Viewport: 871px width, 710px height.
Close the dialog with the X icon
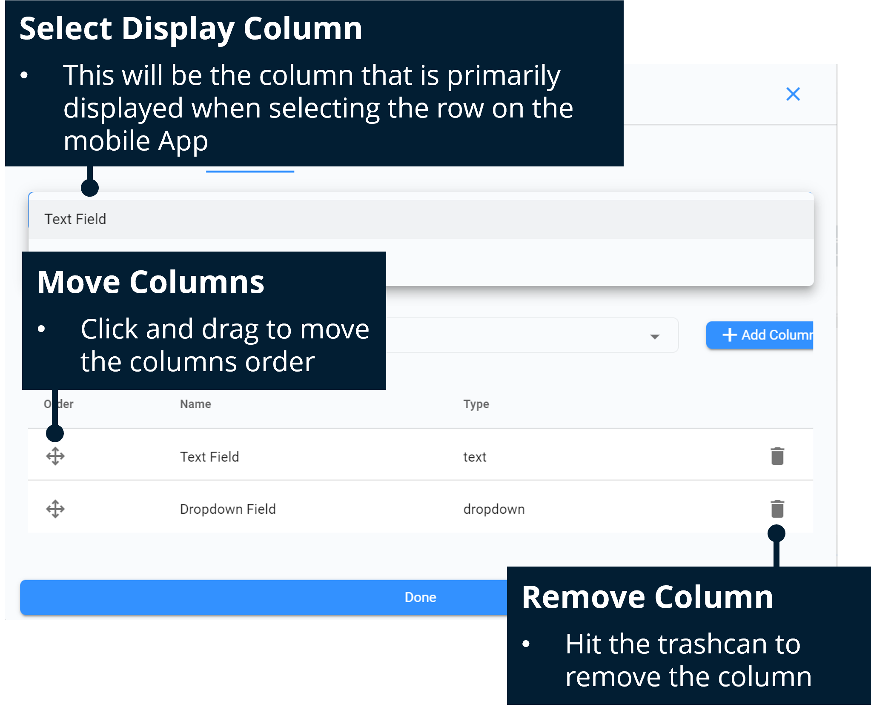pos(793,94)
